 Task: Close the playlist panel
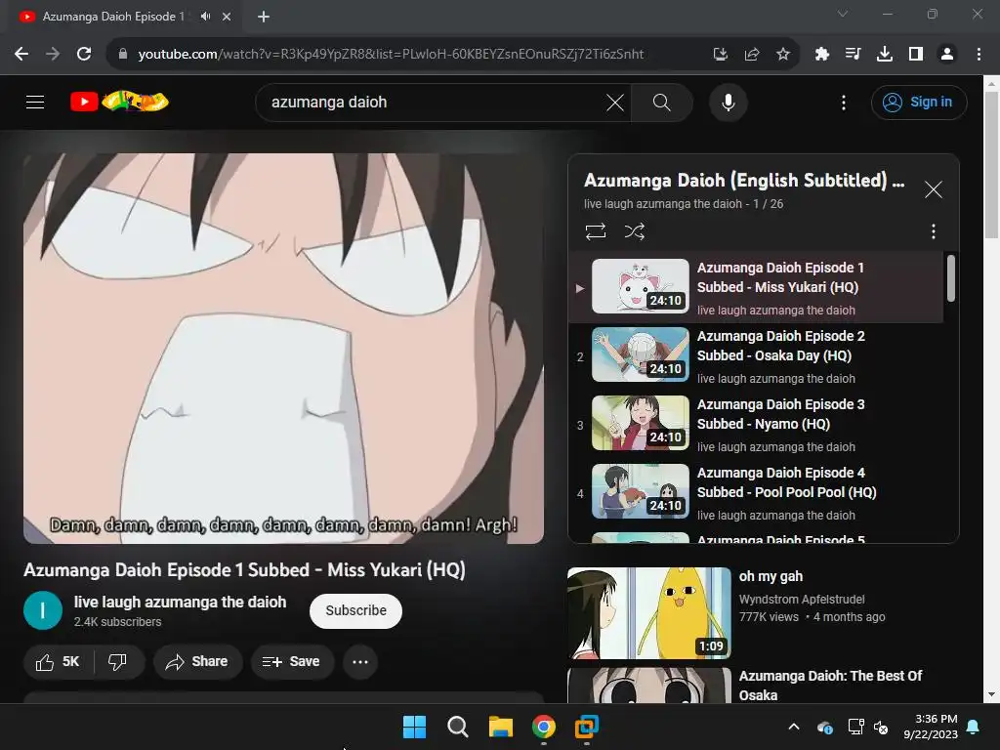click(x=933, y=189)
